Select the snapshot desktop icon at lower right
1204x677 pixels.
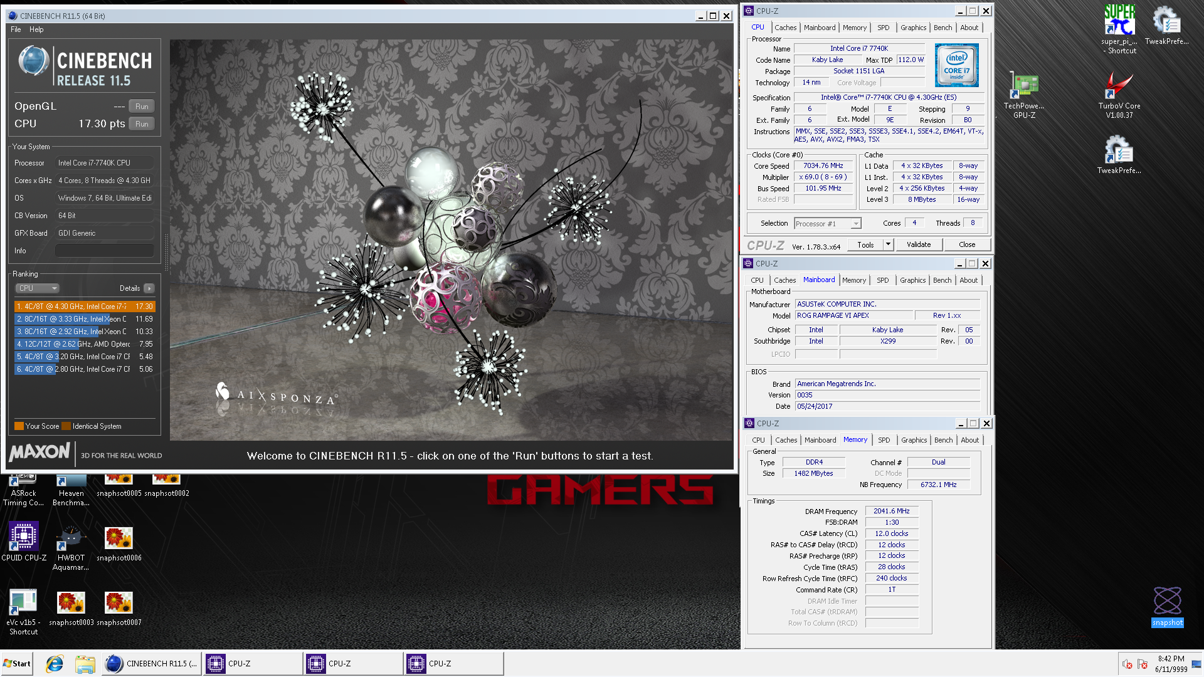tap(1167, 607)
